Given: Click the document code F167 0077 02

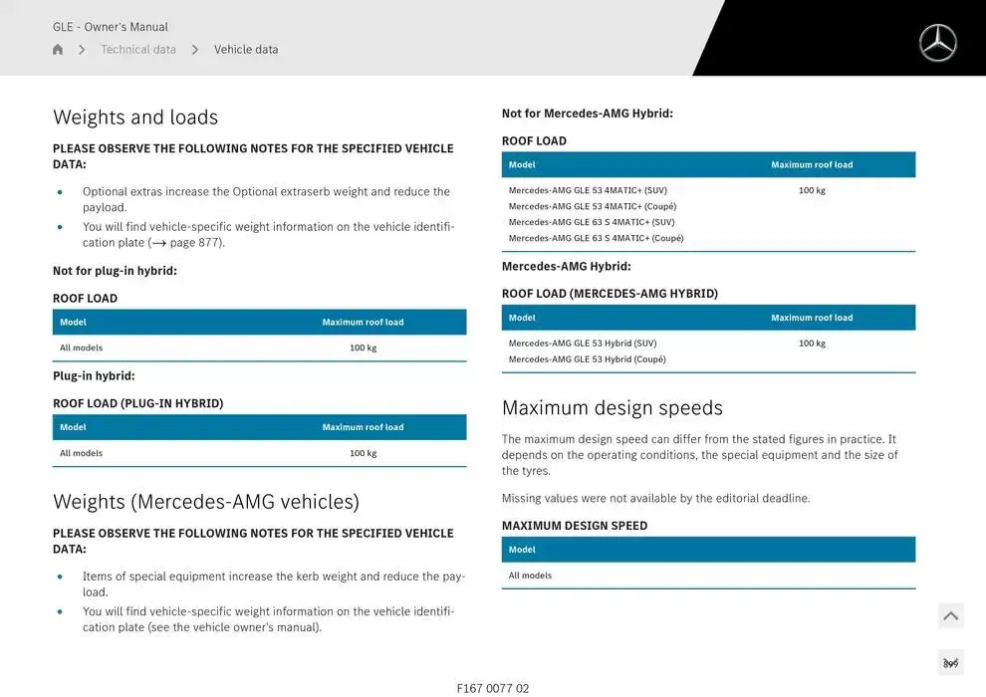Looking at the screenshot, I should [493, 688].
